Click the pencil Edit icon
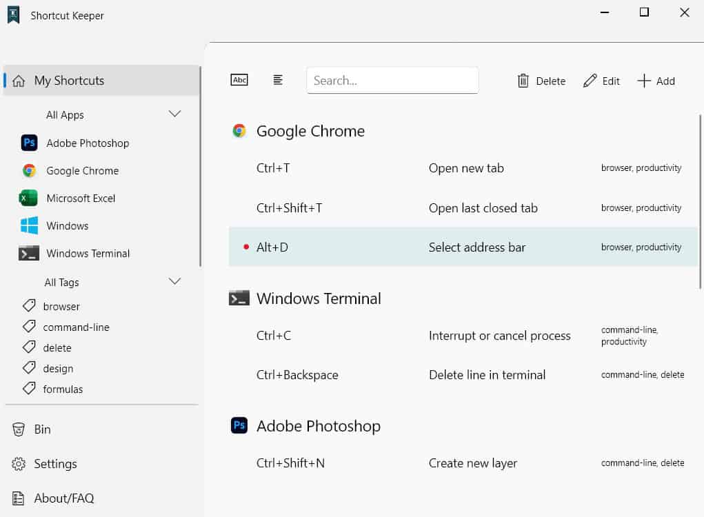Viewport: 704px width, 517px height. pos(590,81)
